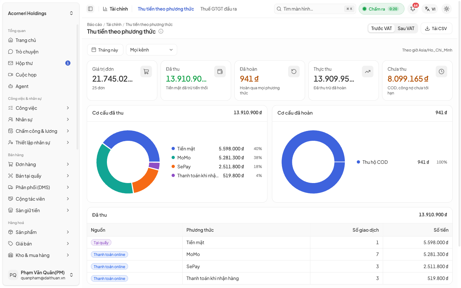Open language switcher VI icon
The width and height of the screenshot is (461, 288).
[x=430, y=9]
